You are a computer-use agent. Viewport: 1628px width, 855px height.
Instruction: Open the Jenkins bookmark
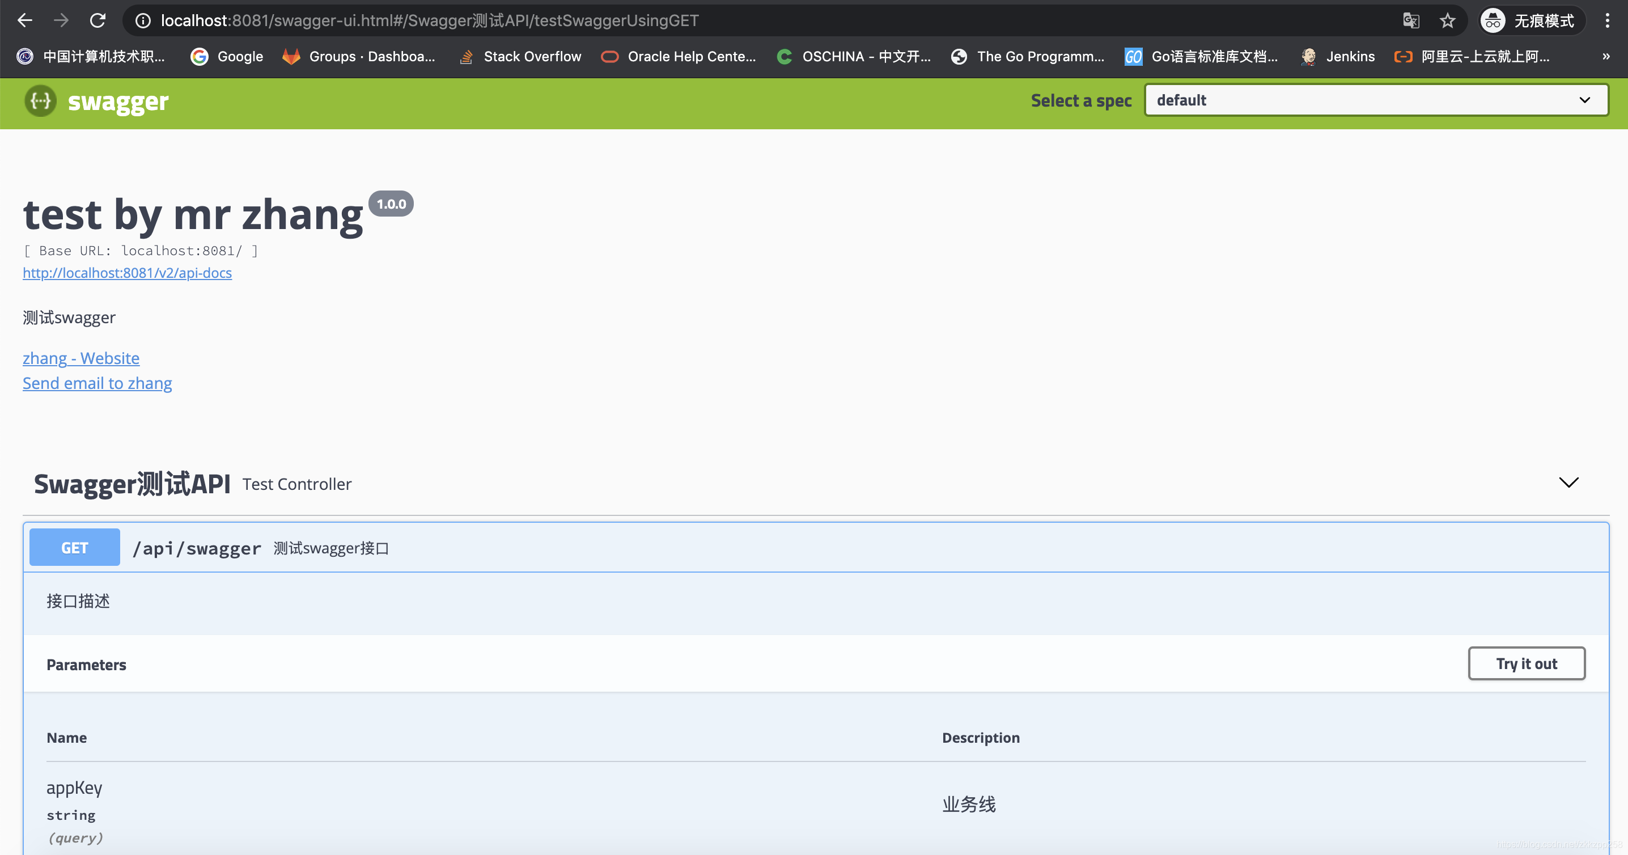tap(1338, 56)
